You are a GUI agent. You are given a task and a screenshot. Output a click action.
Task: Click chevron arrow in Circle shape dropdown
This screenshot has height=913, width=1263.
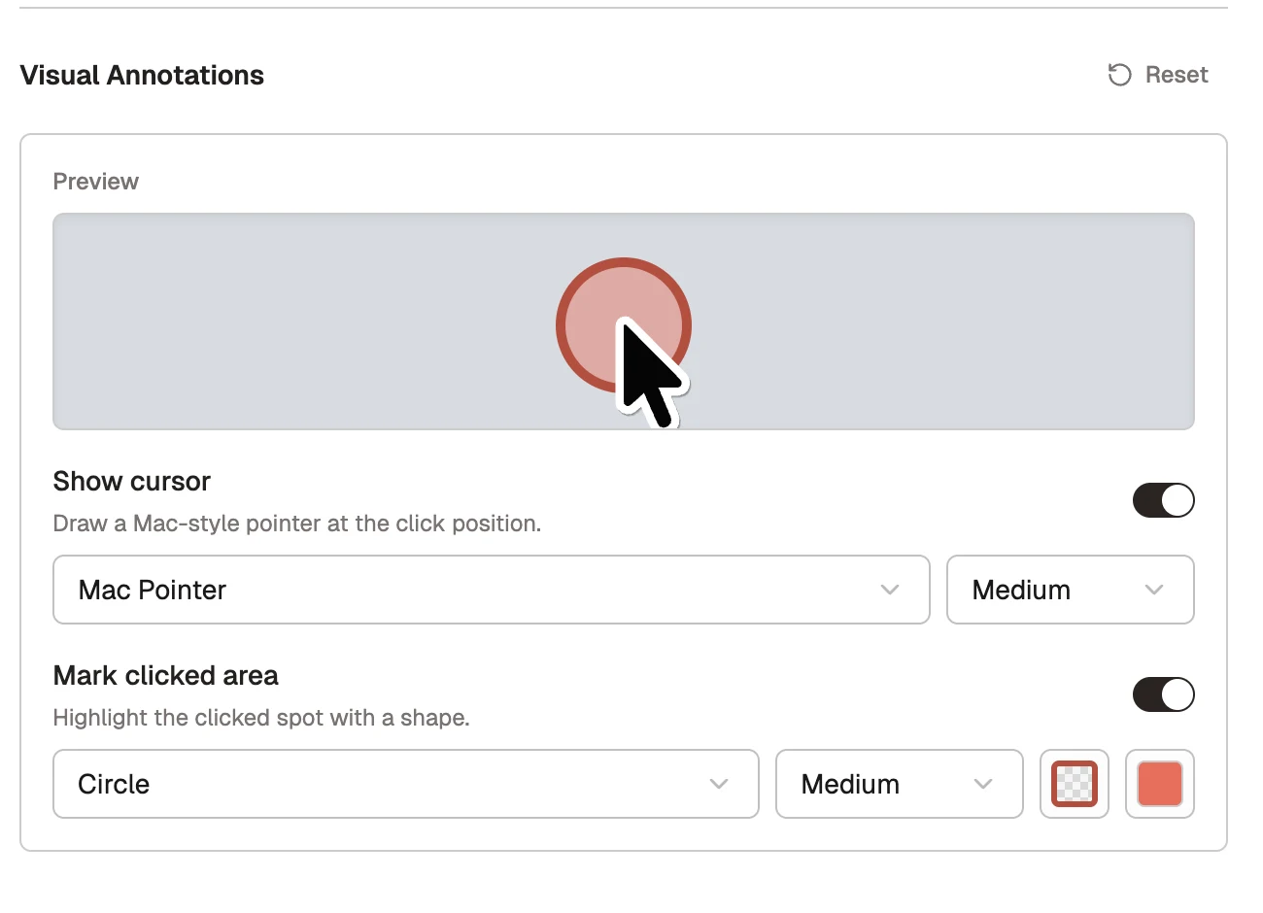[x=718, y=784]
